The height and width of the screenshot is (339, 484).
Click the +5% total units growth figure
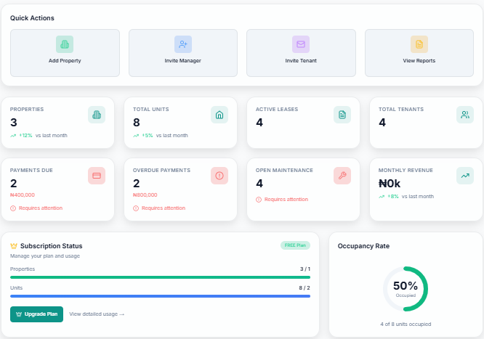[148, 136]
